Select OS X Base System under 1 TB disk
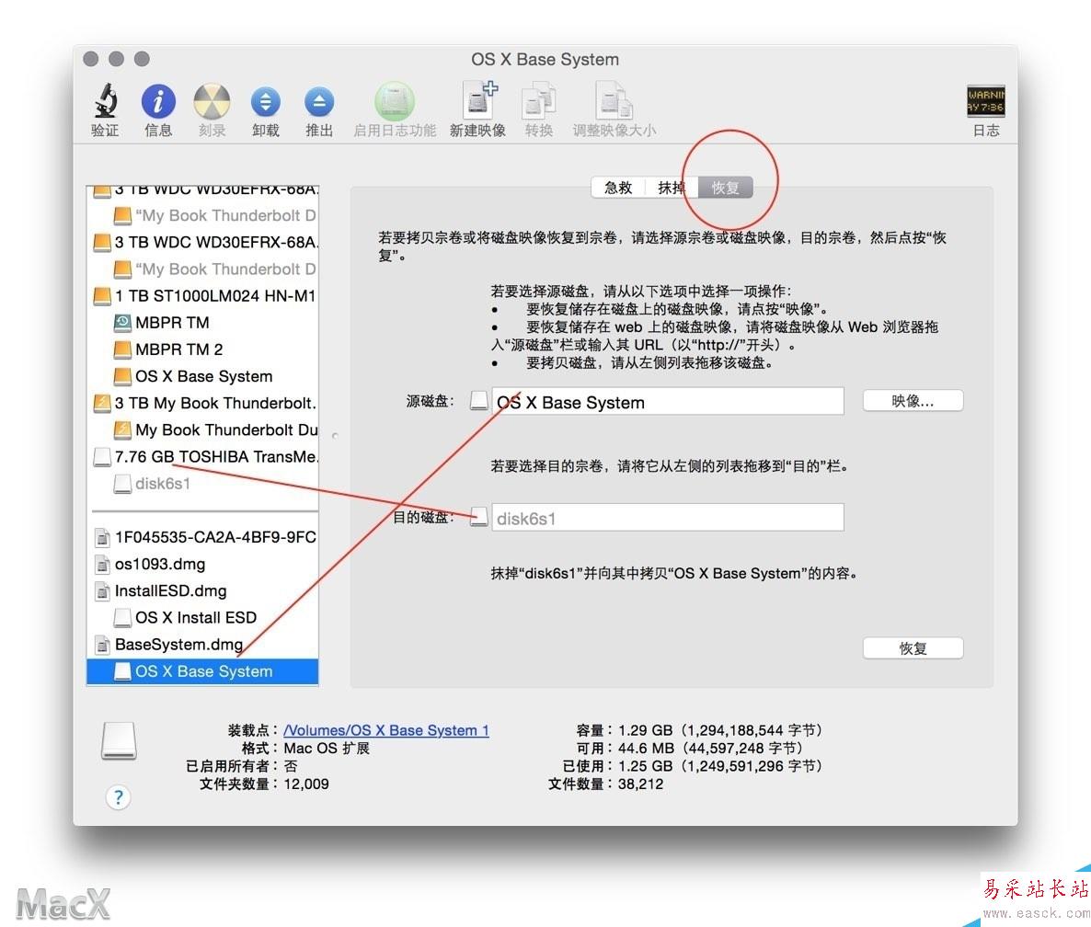Image resolution: width=1091 pixels, height=927 pixels. [204, 376]
